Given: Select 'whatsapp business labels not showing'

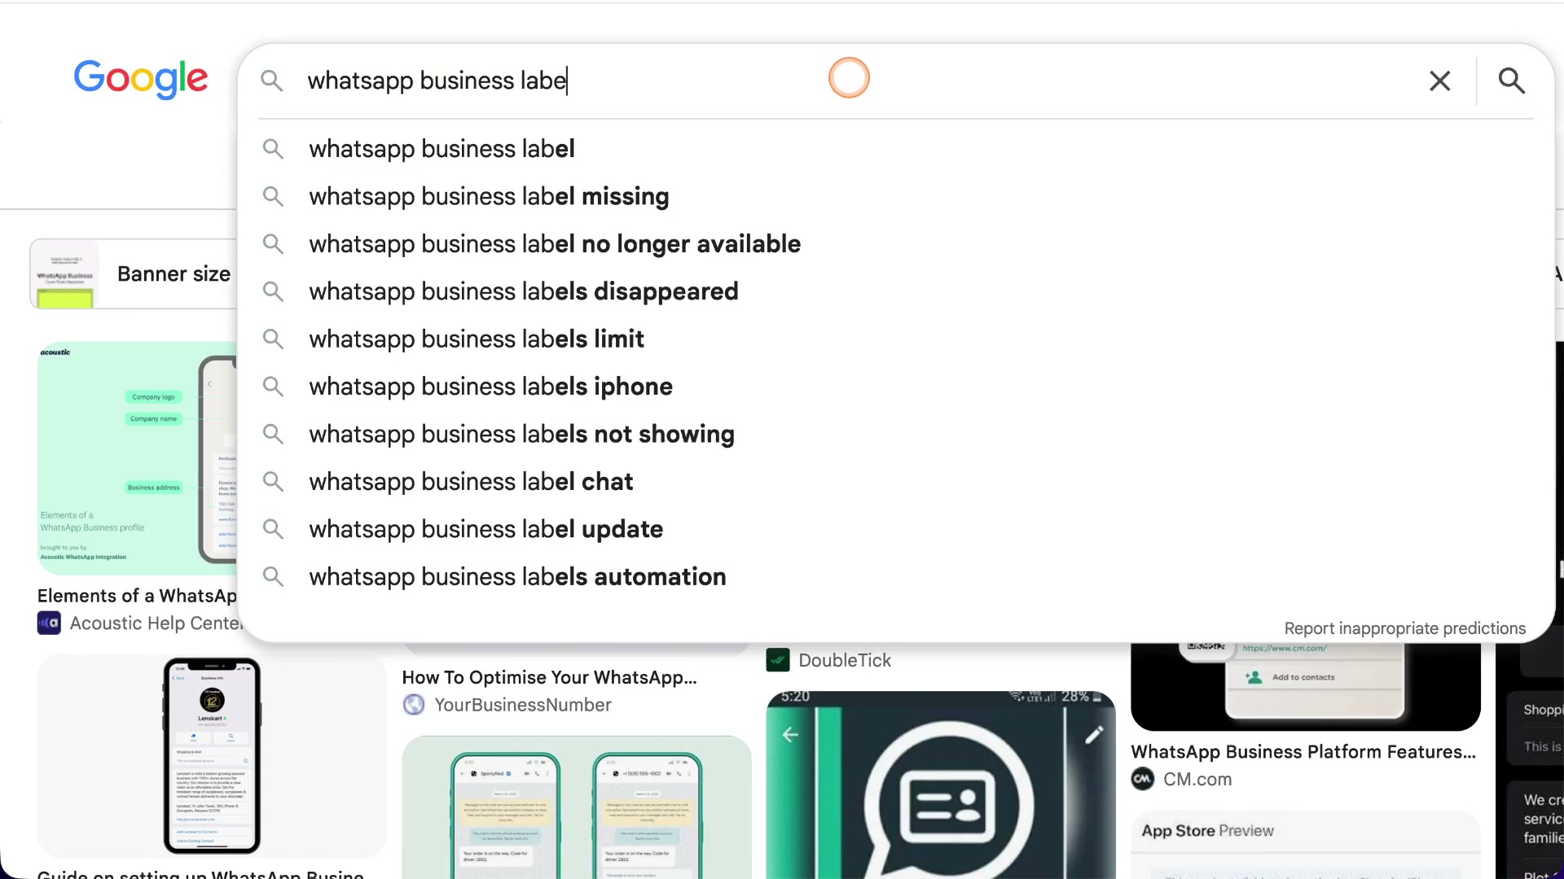Looking at the screenshot, I should click(x=896, y=434).
